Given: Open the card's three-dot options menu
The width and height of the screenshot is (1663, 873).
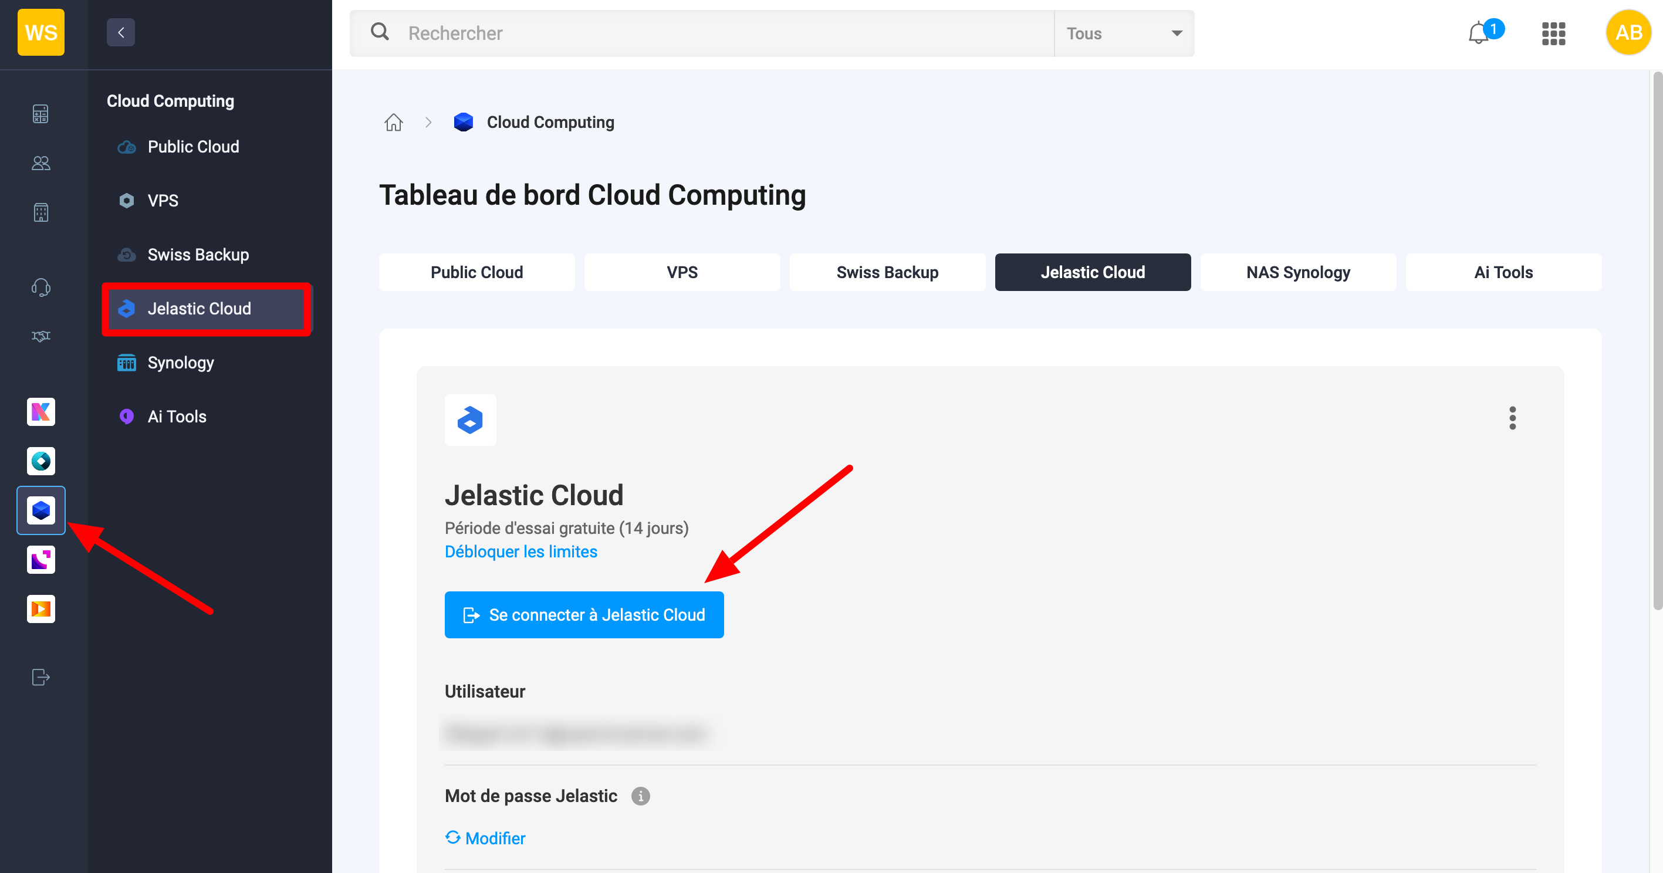Looking at the screenshot, I should click(x=1512, y=418).
